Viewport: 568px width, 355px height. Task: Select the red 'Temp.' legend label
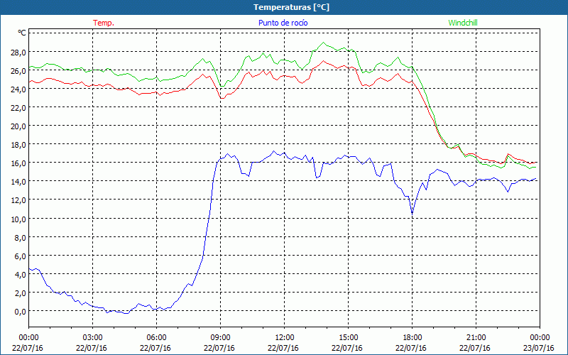(104, 23)
